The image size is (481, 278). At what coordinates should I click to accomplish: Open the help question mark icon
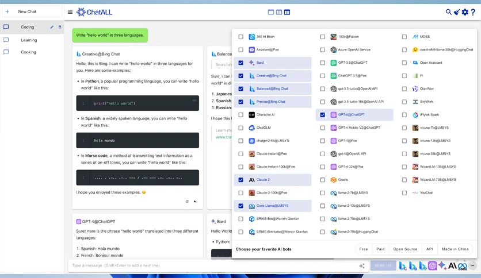pos(473,12)
